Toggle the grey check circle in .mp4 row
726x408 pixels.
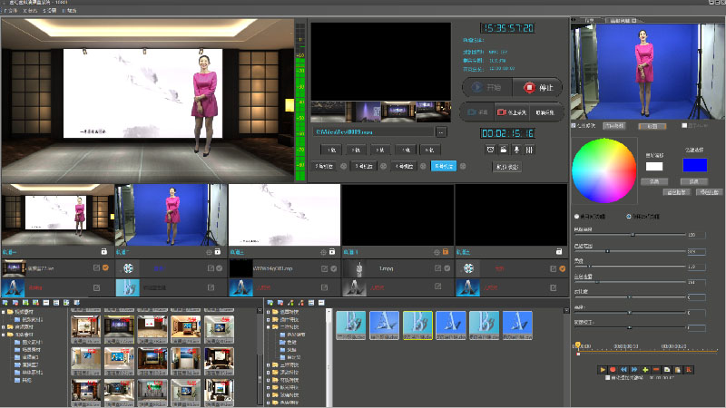pyautogui.click(x=333, y=268)
